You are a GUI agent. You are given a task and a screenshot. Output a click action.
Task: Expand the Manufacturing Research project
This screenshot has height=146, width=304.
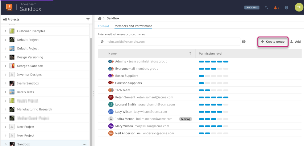[6, 109]
